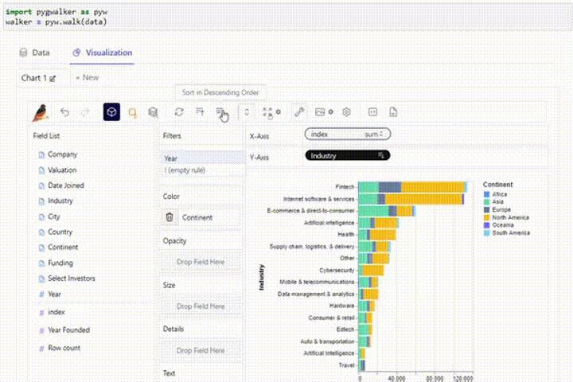Toggle the aggregation cube button
573x382 pixels.
click(111, 112)
